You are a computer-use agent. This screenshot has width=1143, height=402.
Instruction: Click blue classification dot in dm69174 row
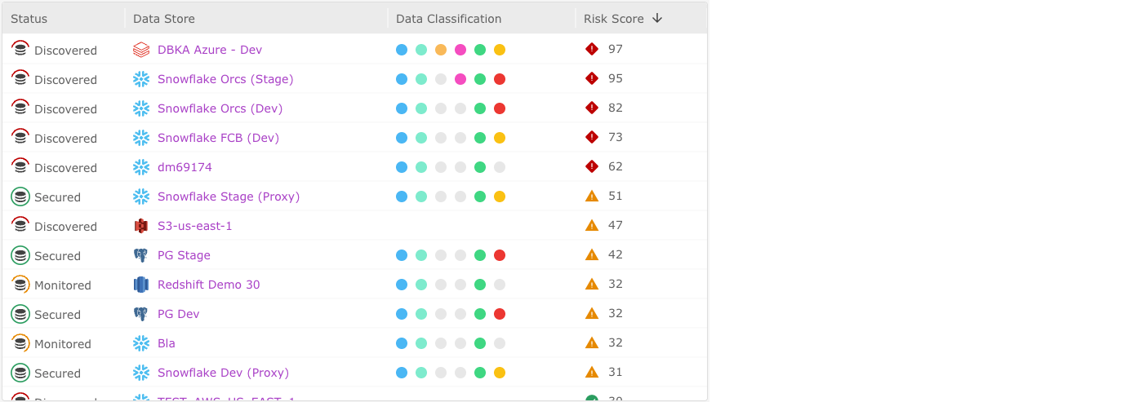coord(402,167)
